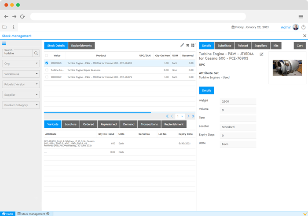Open the Suppliers tab
This screenshot has width=308, height=216.
coord(260,46)
